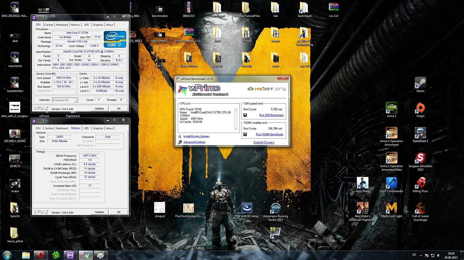Open the Steam desktop shortcut
This screenshot has height=260, width=464.
point(420,83)
